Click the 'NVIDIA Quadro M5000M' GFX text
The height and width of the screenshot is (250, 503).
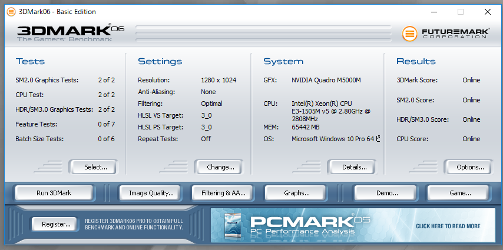[326, 80]
